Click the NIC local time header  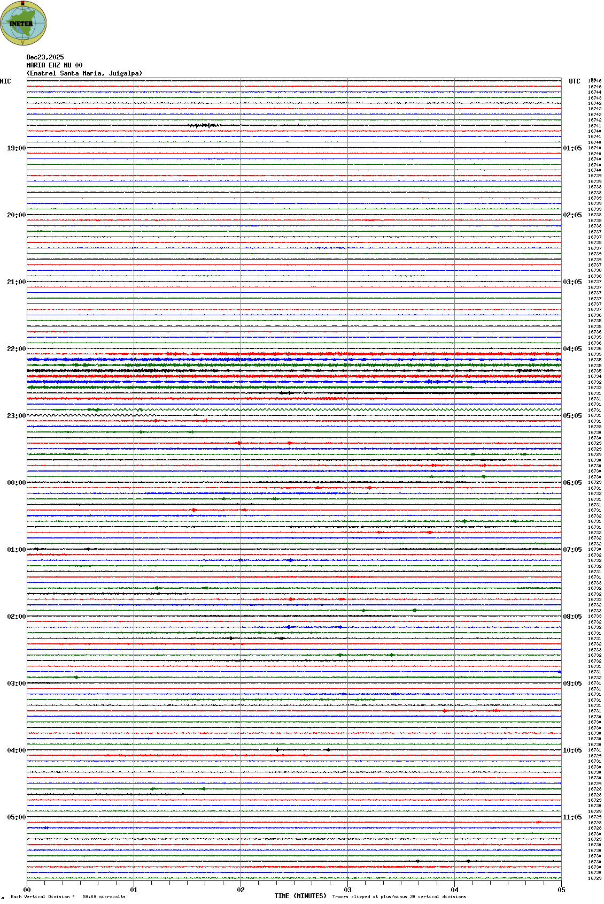pyautogui.click(x=5, y=81)
